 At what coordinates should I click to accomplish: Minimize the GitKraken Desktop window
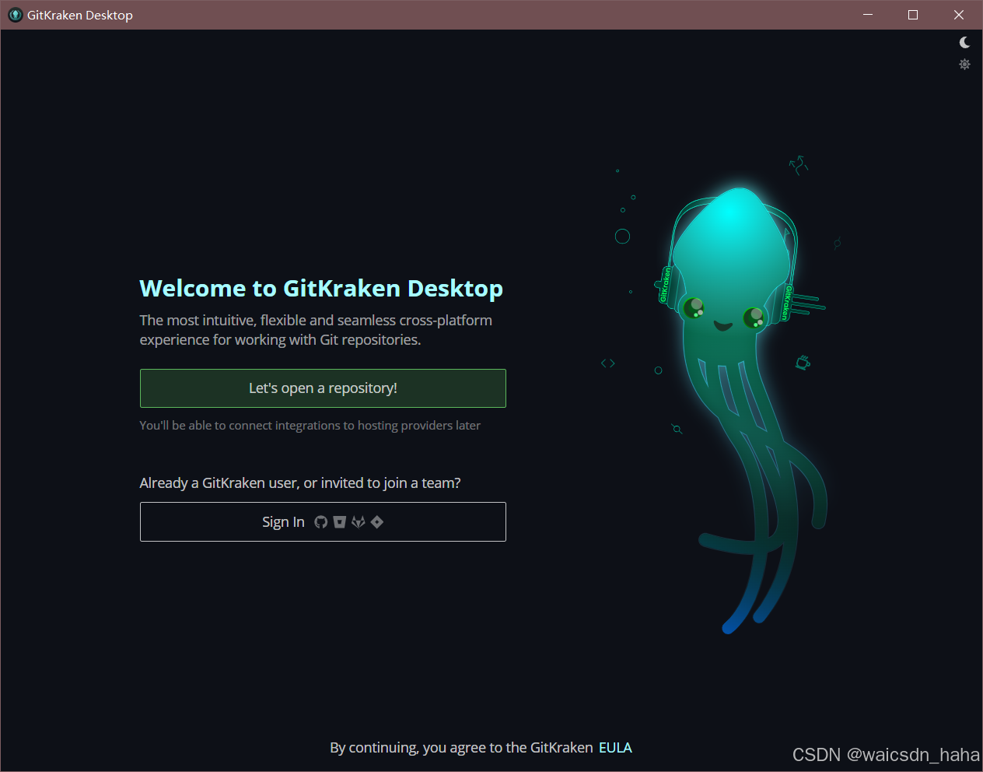(868, 15)
